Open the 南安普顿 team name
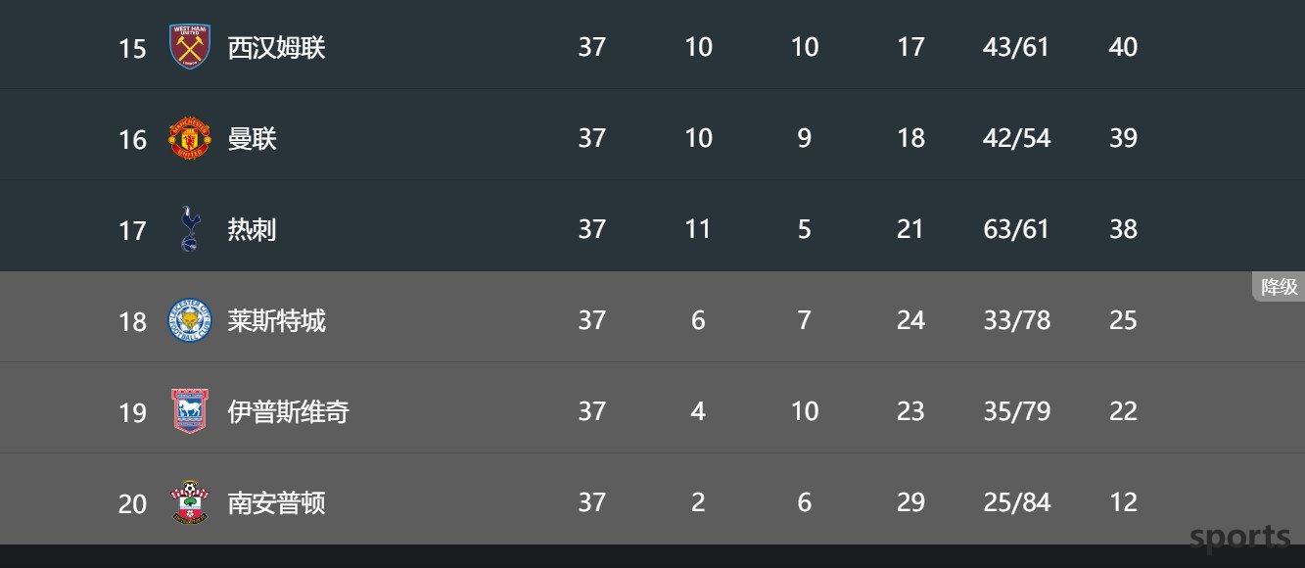The width and height of the screenshot is (1305, 568). (276, 503)
